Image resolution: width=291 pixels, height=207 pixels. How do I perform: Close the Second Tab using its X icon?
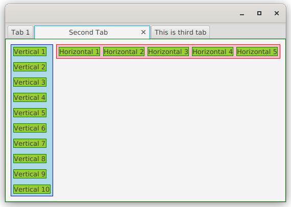(x=143, y=32)
